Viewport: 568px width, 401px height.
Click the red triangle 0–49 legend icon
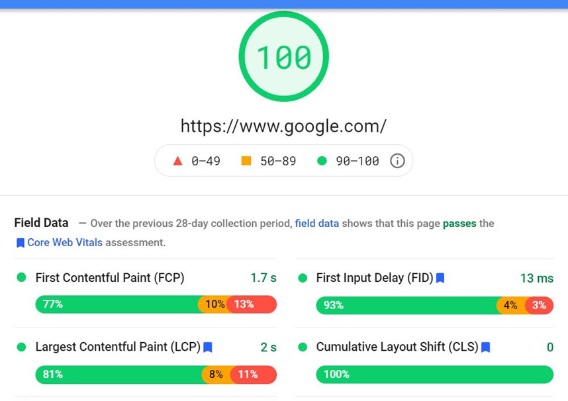coord(177,161)
